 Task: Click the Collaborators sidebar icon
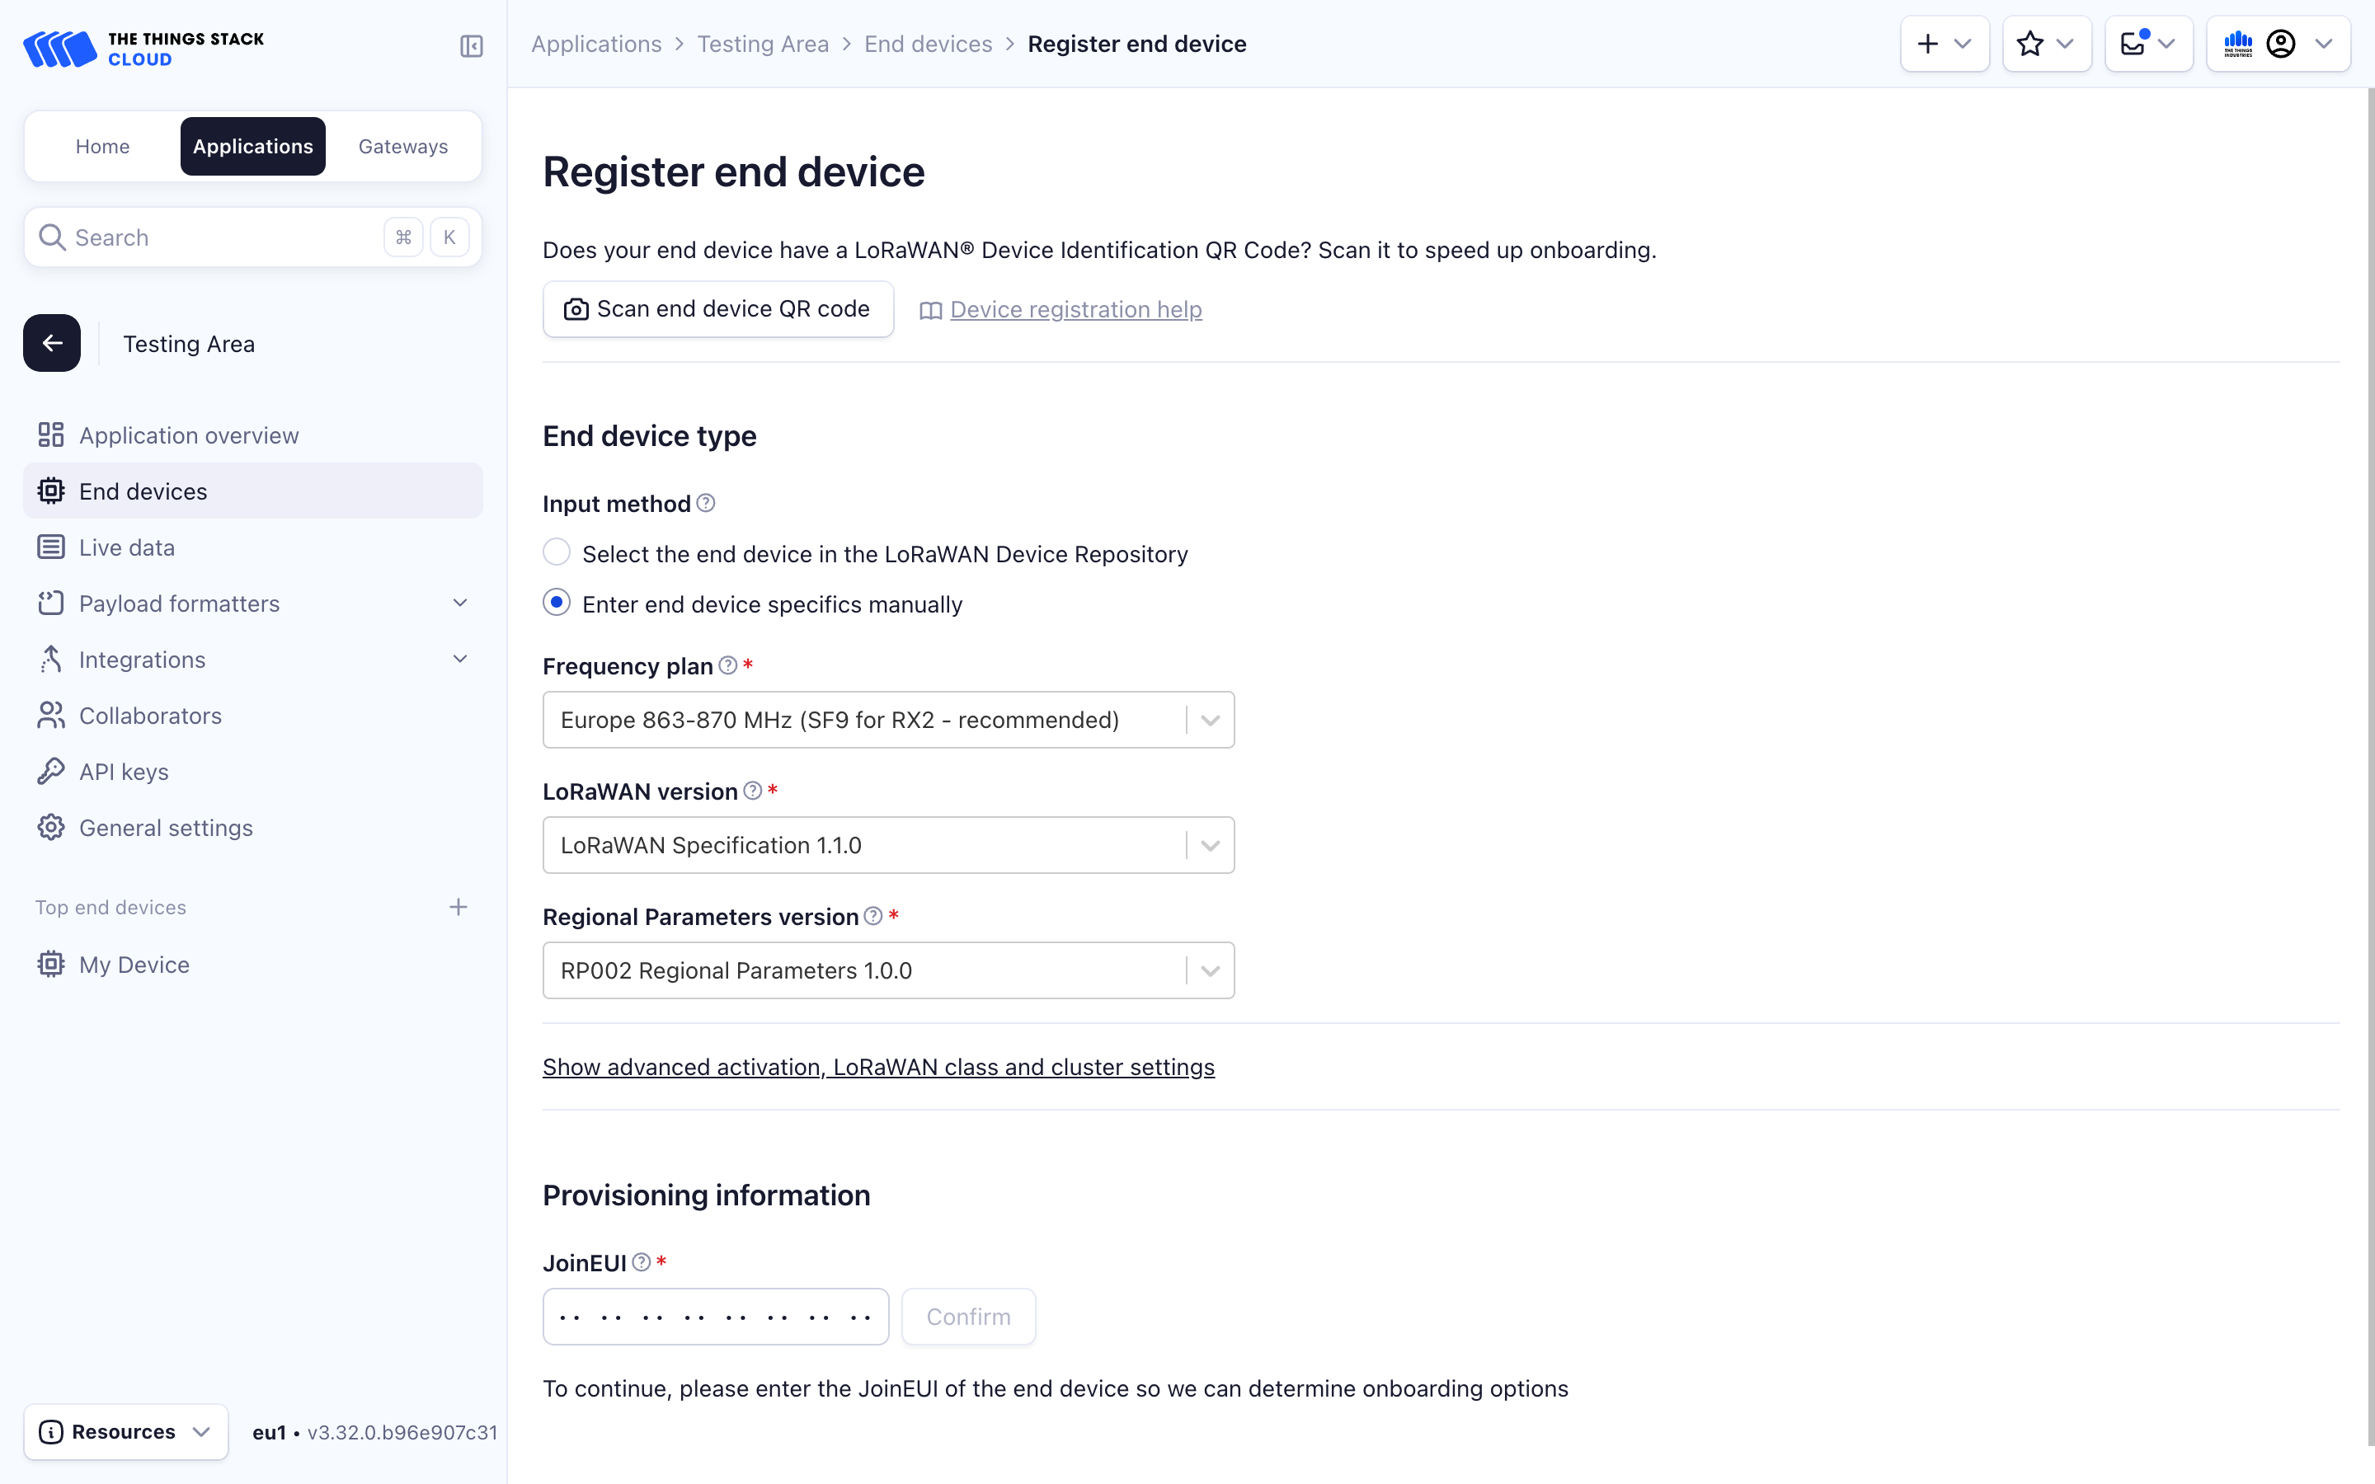(x=49, y=715)
